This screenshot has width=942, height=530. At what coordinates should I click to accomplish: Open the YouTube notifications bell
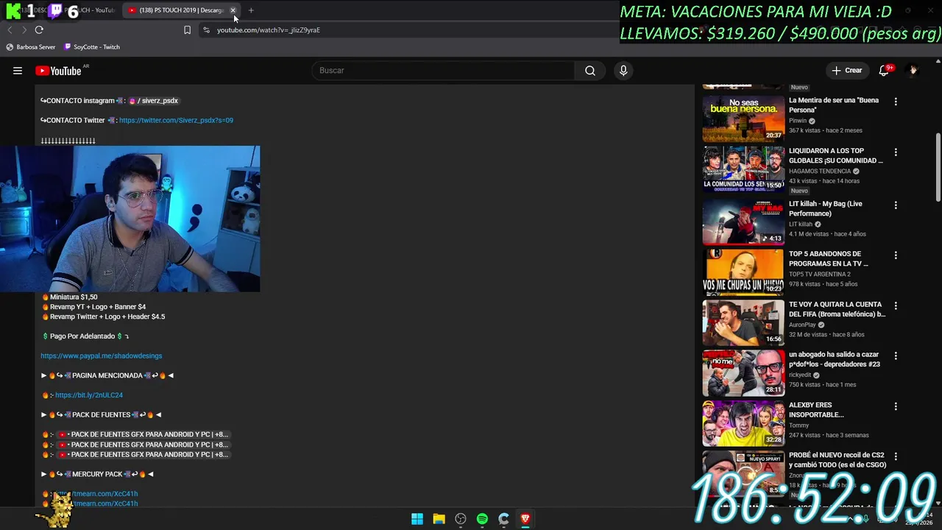[884, 71]
